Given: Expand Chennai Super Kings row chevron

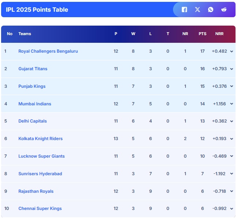Looking at the screenshot, I should click(232, 209).
